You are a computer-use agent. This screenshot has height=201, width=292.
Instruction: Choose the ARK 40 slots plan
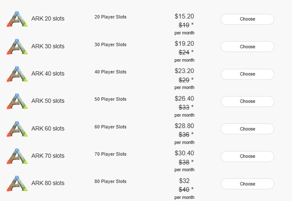pos(247,74)
